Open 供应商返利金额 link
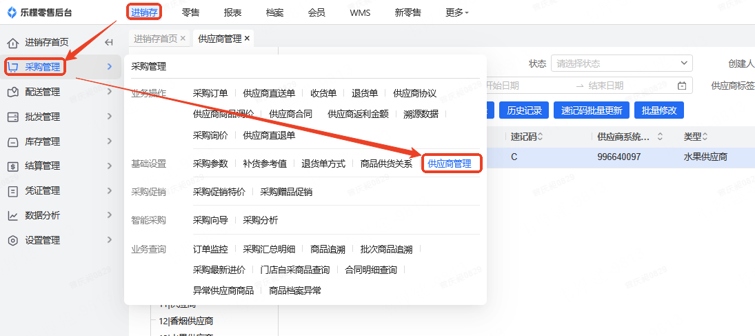Viewport: 755px width, 336px height. pos(359,115)
